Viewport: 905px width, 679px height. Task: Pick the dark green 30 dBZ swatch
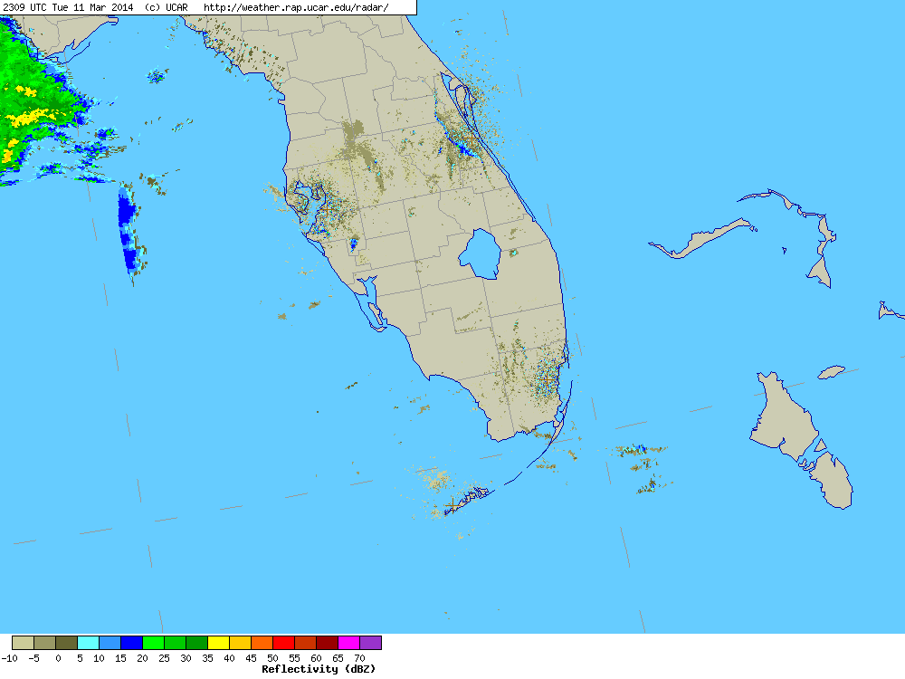[x=197, y=643]
